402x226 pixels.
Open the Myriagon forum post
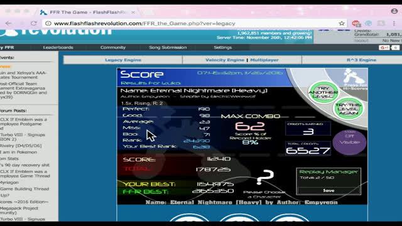[x=9, y=183]
